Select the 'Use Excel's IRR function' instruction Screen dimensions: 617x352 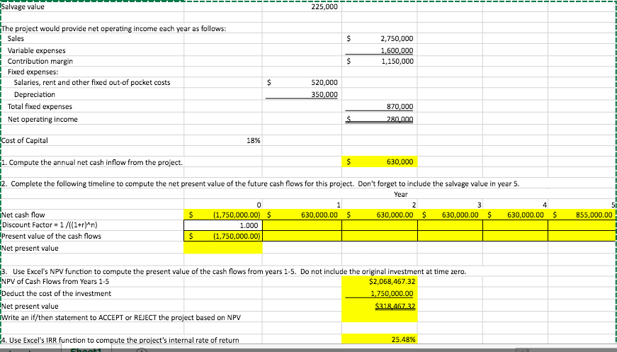point(120,340)
